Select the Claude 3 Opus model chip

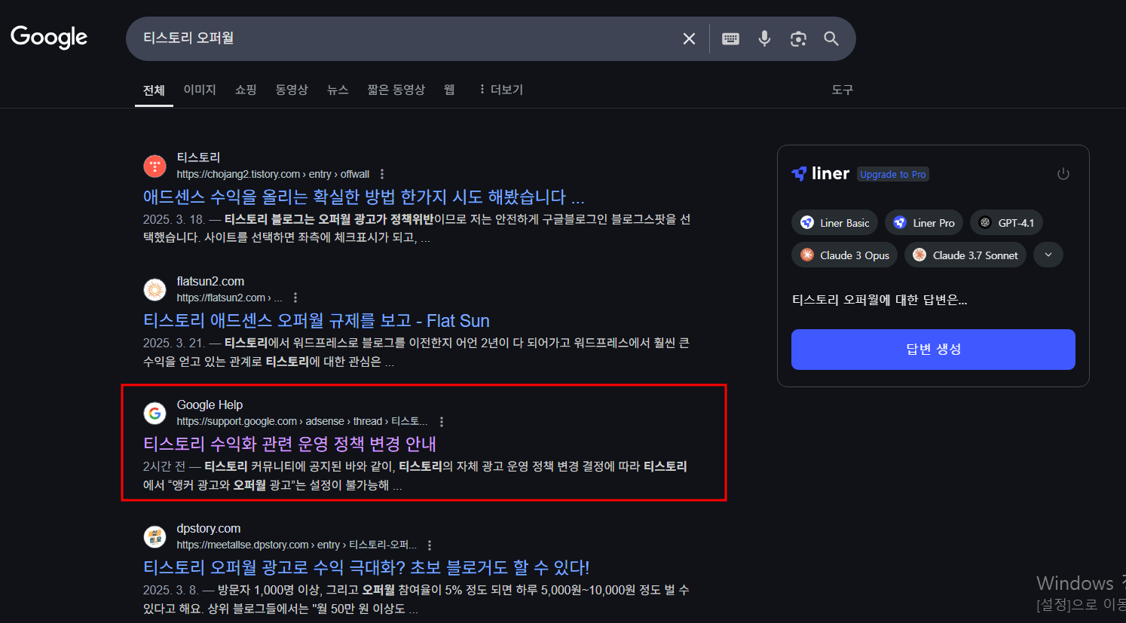pyautogui.click(x=845, y=255)
